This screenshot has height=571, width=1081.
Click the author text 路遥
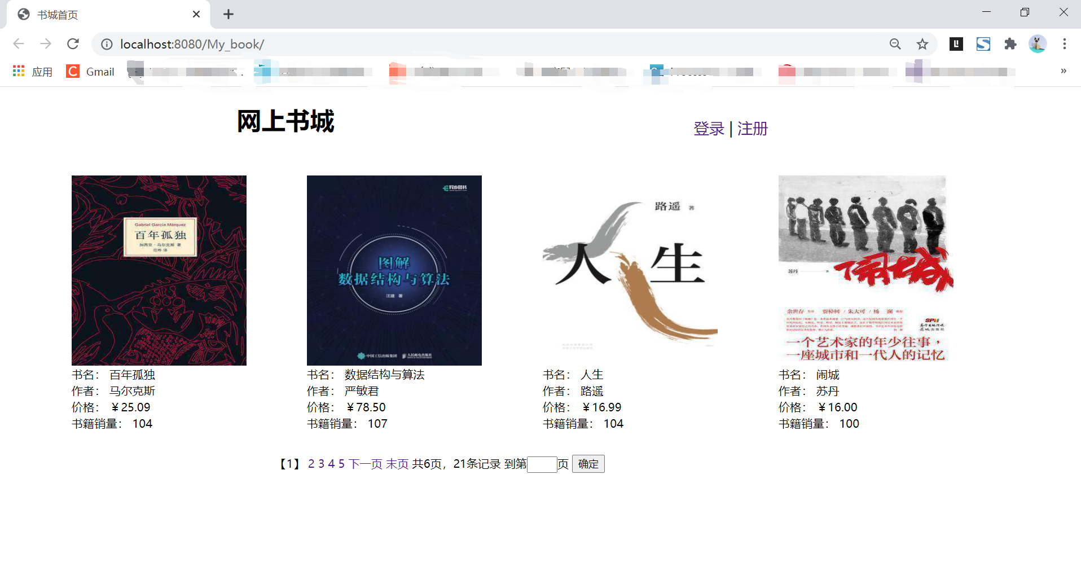[592, 391]
